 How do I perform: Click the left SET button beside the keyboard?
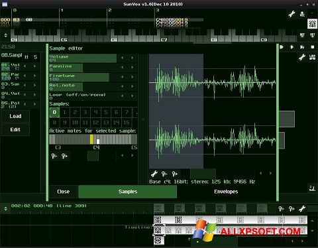point(302,35)
